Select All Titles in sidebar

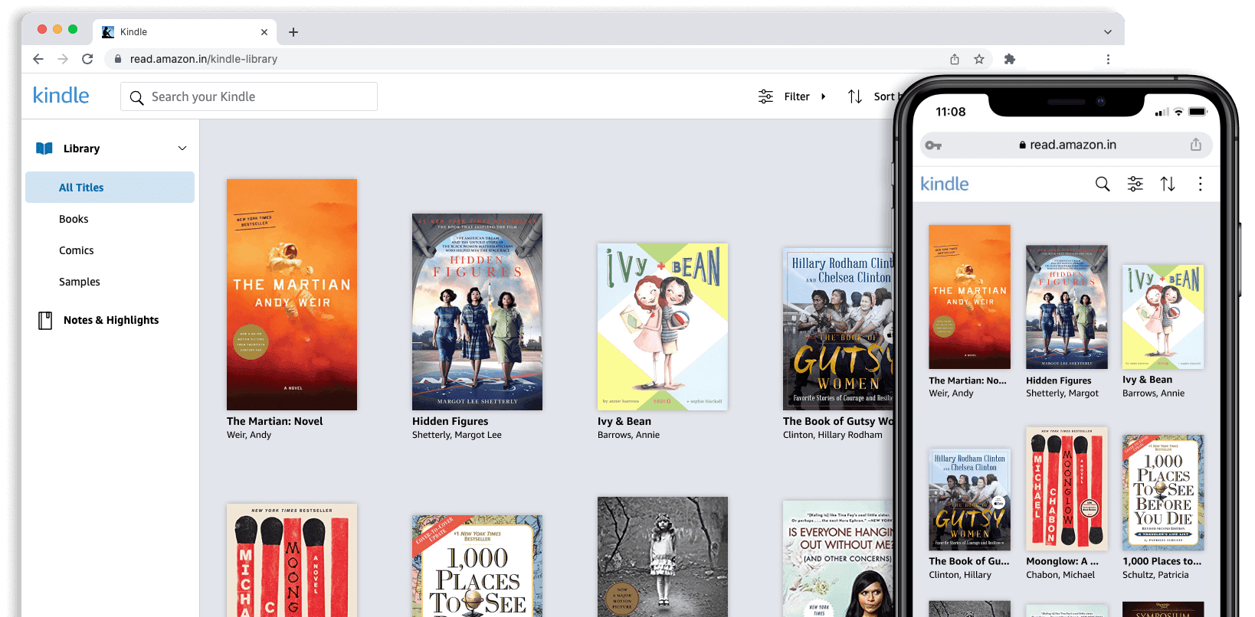[81, 188]
